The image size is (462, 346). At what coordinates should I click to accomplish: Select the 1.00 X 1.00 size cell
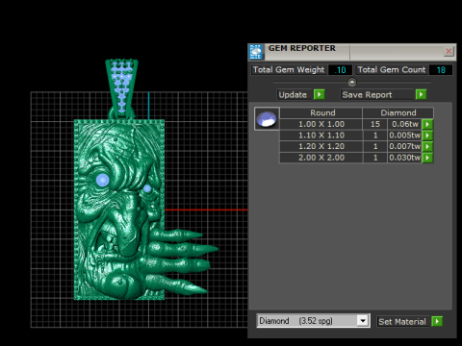point(321,124)
